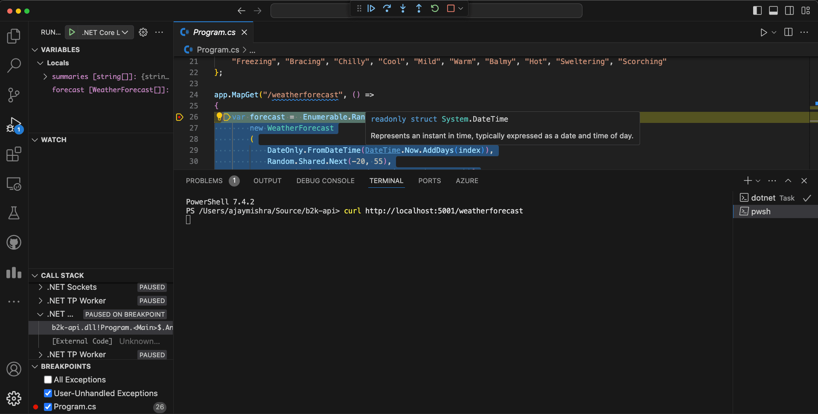Switch to the DEBUG CONSOLE tab
The image size is (818, 414).
coord(326,181)
